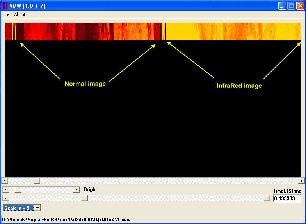
Task: Open the About menu
Action: click(20, 14)
